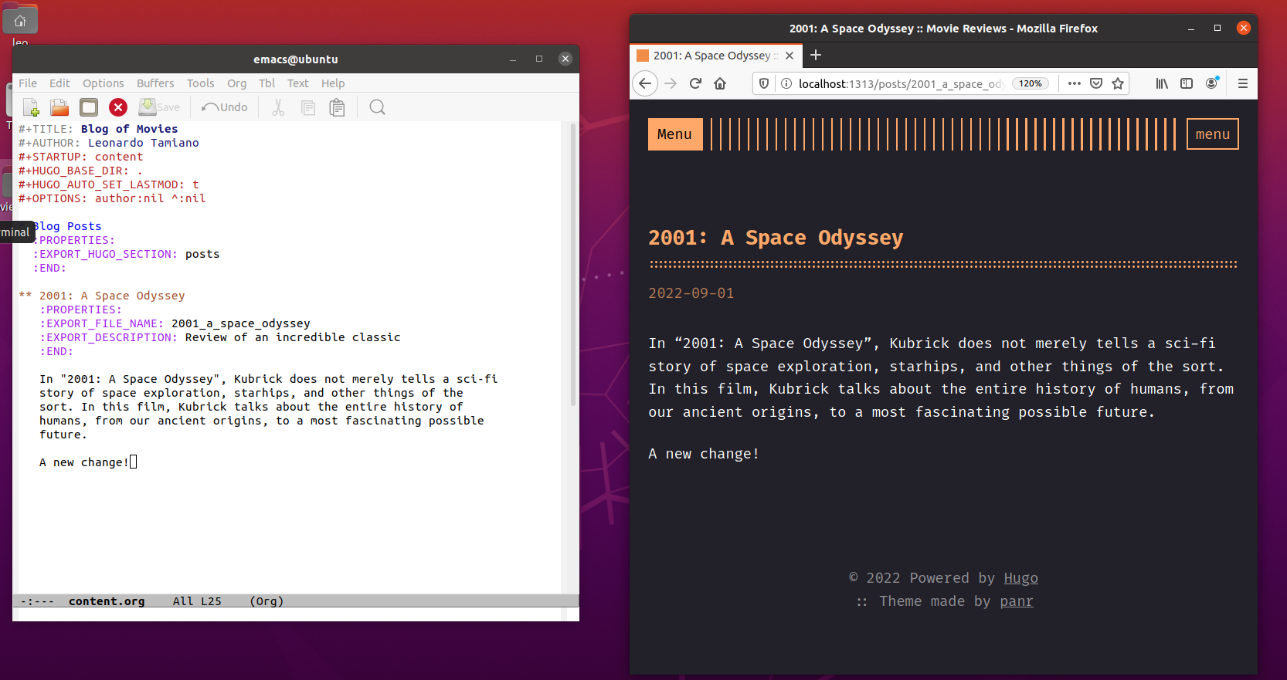The width and height of the screenshot is (1287, 680).
Task: Click the #+TITLE: Blog of Movies line
Action: pos(98,129)
